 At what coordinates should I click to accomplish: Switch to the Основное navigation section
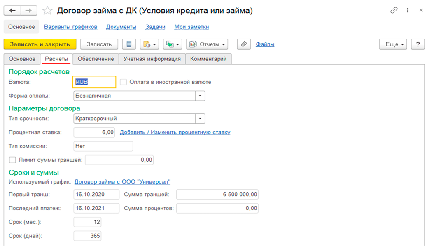coord(21,27)
